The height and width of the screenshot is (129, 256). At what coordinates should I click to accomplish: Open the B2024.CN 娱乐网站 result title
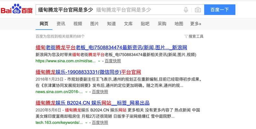pyautogui.click(x=92, y=103)
